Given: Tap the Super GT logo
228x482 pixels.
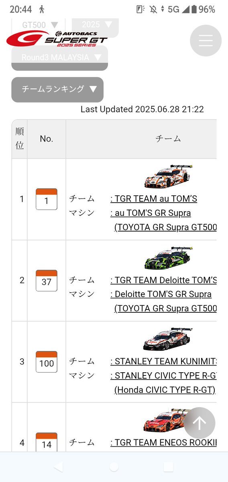Looking at the screenshot, I should 57,39.
